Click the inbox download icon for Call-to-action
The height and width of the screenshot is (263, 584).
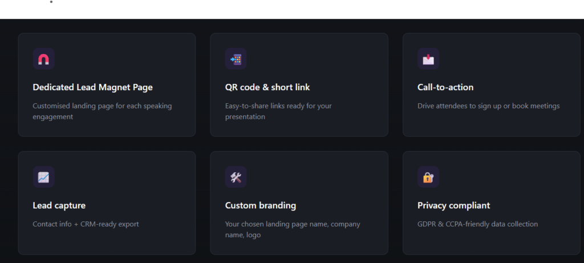[x=428, y=59]
